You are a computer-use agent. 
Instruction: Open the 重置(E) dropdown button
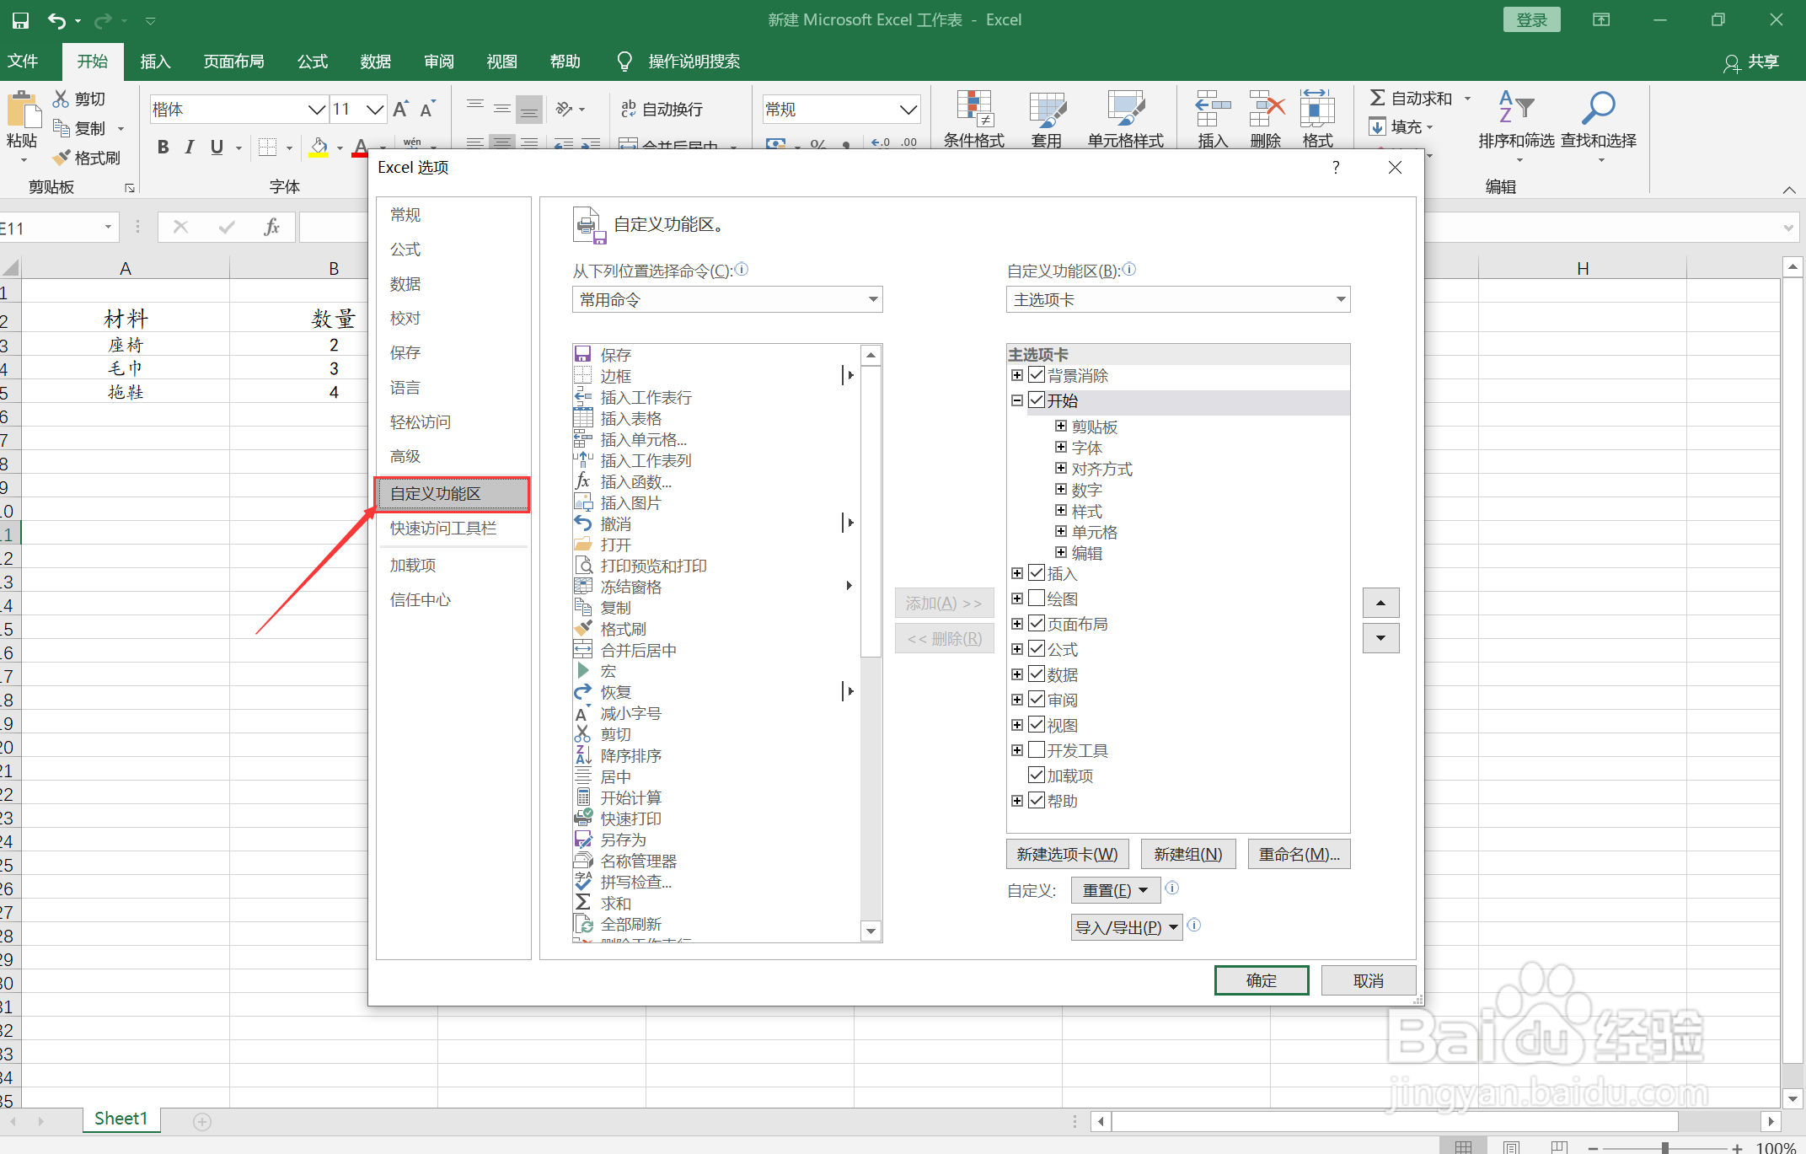click(1116, 890)
